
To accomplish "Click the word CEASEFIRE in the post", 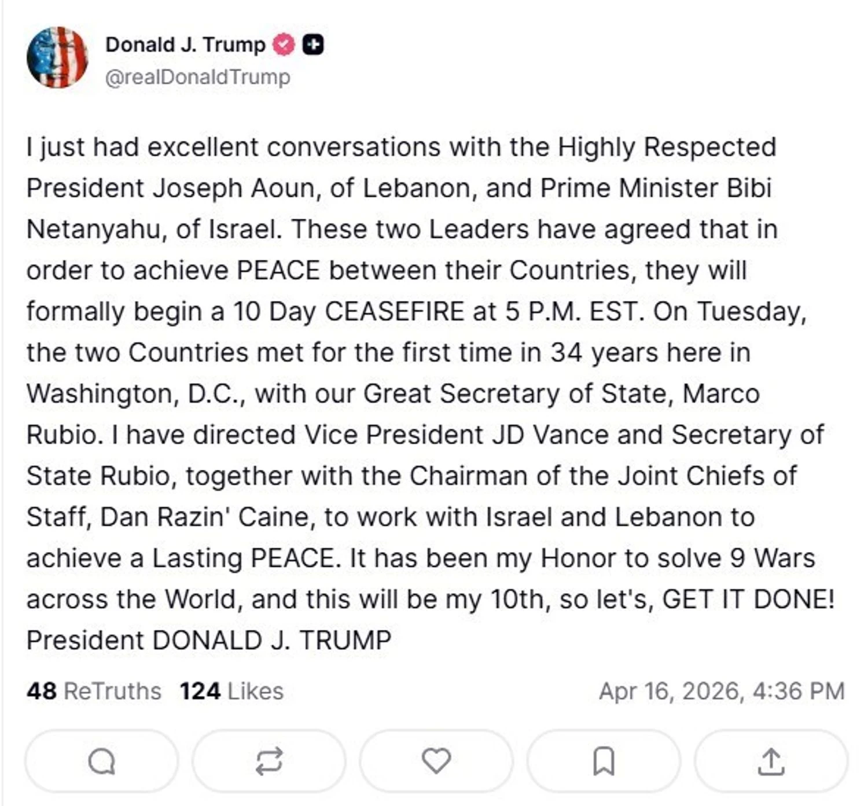I will 394,311.
